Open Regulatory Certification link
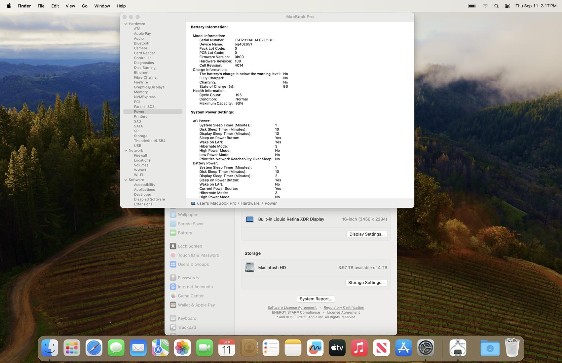This screenshot has height=363, width=562. (344, 308)
